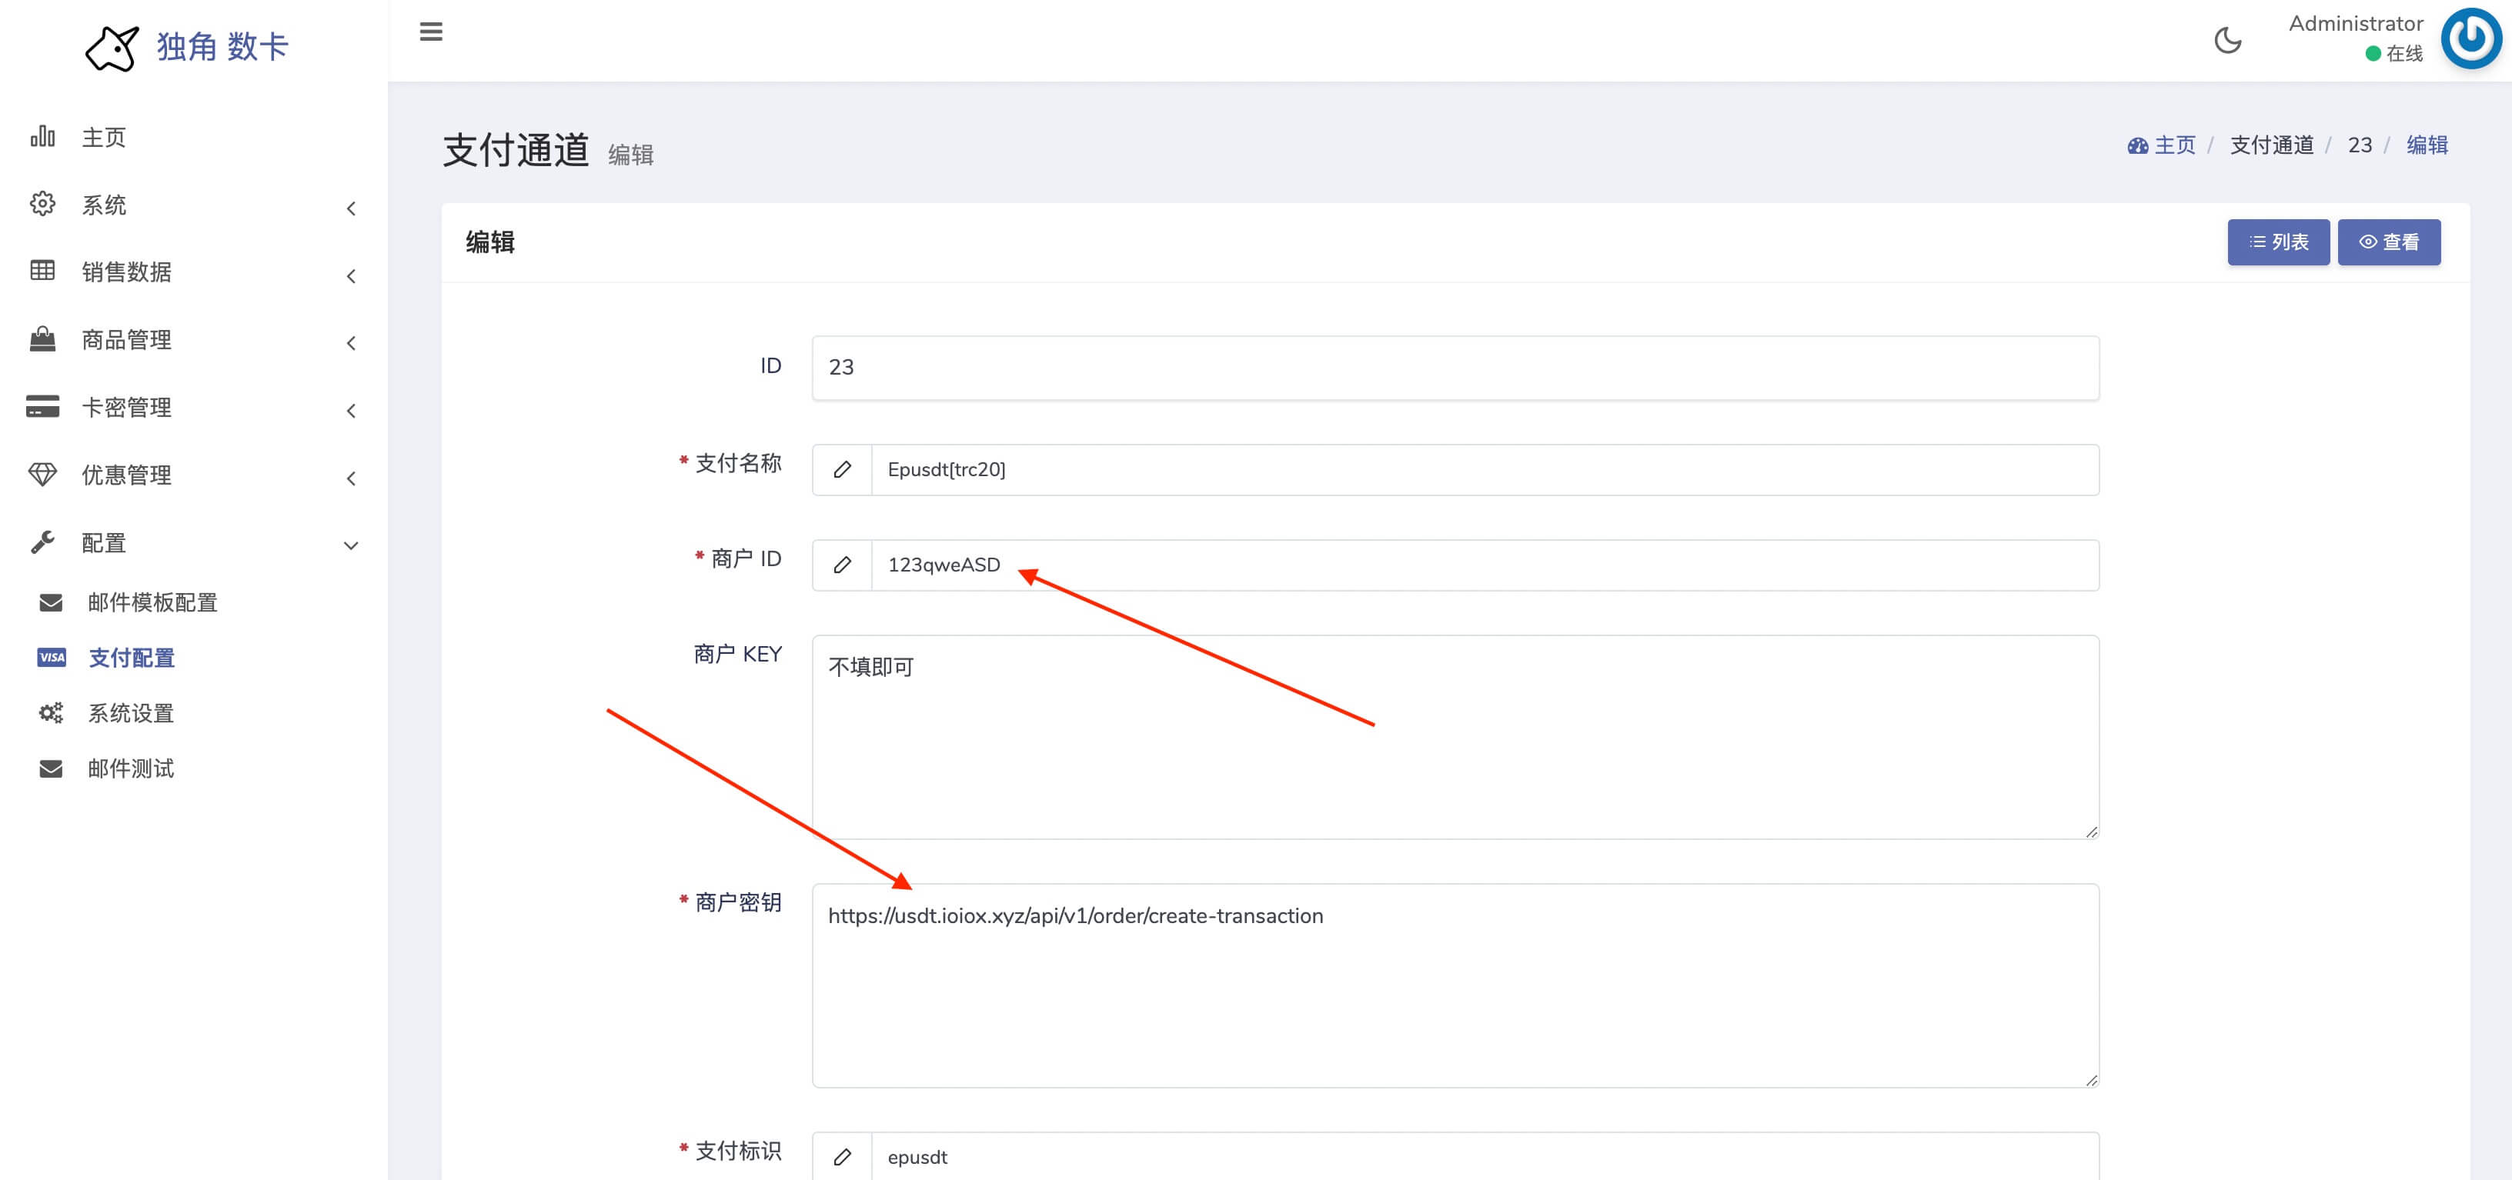Open the Administrator avatar power icon
The height and width of the screenshot is (1180, 2512).
[2471, 39]
